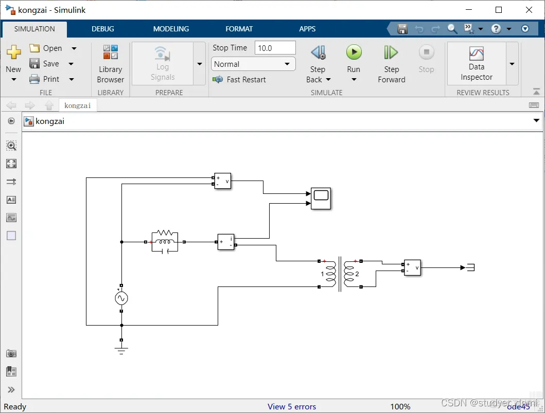The height and width of the screenshot is (413, 545).
Task: Select the transformer block
Action: (340, 274)
